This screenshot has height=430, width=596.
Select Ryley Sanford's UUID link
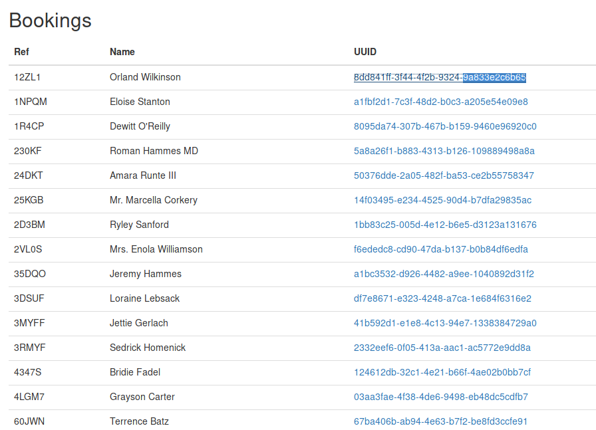pos(445,225)
